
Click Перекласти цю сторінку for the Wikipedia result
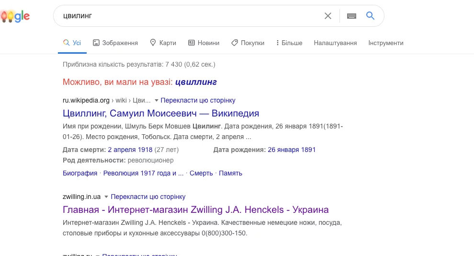198,101
